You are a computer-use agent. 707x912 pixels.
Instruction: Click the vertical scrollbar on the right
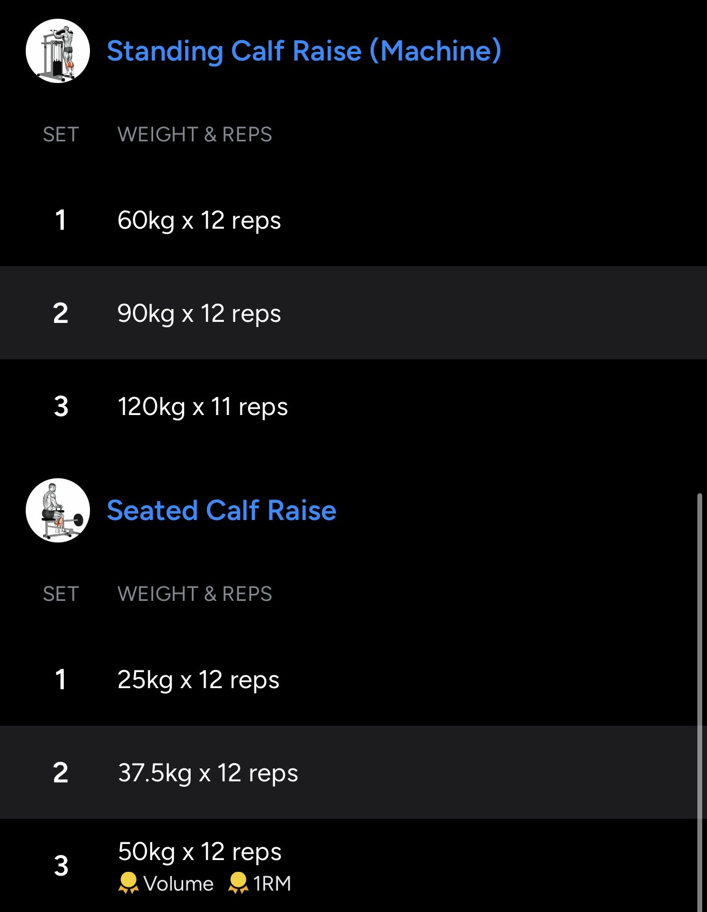tap(700, 696)
